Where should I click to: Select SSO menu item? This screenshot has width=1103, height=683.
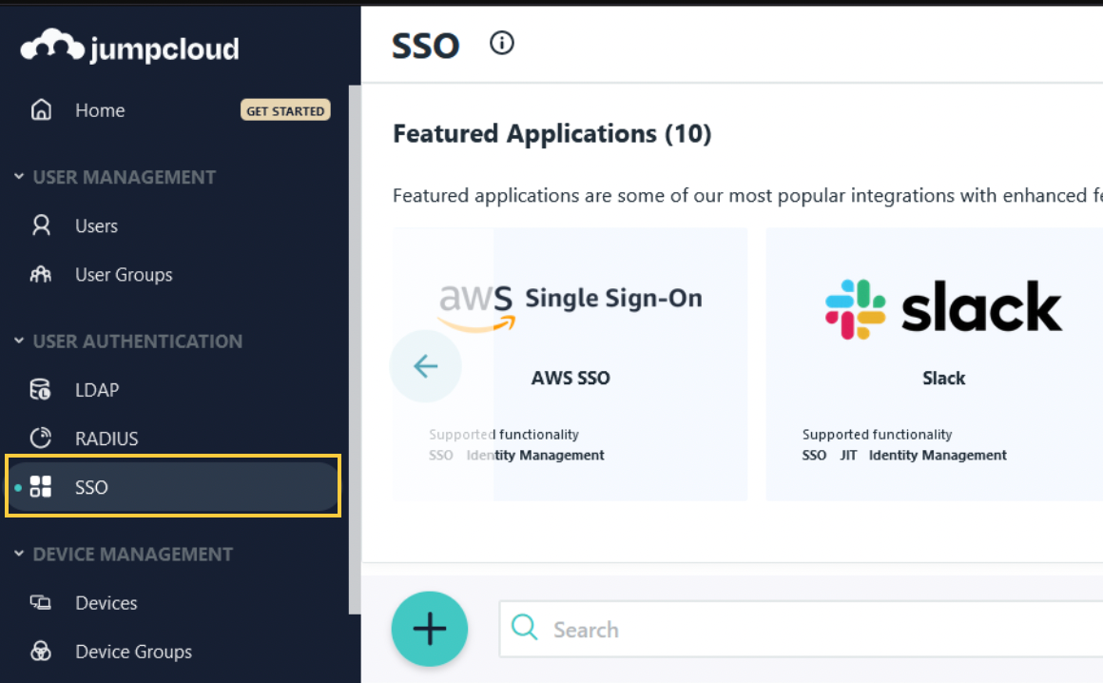[x=172, y=487]
